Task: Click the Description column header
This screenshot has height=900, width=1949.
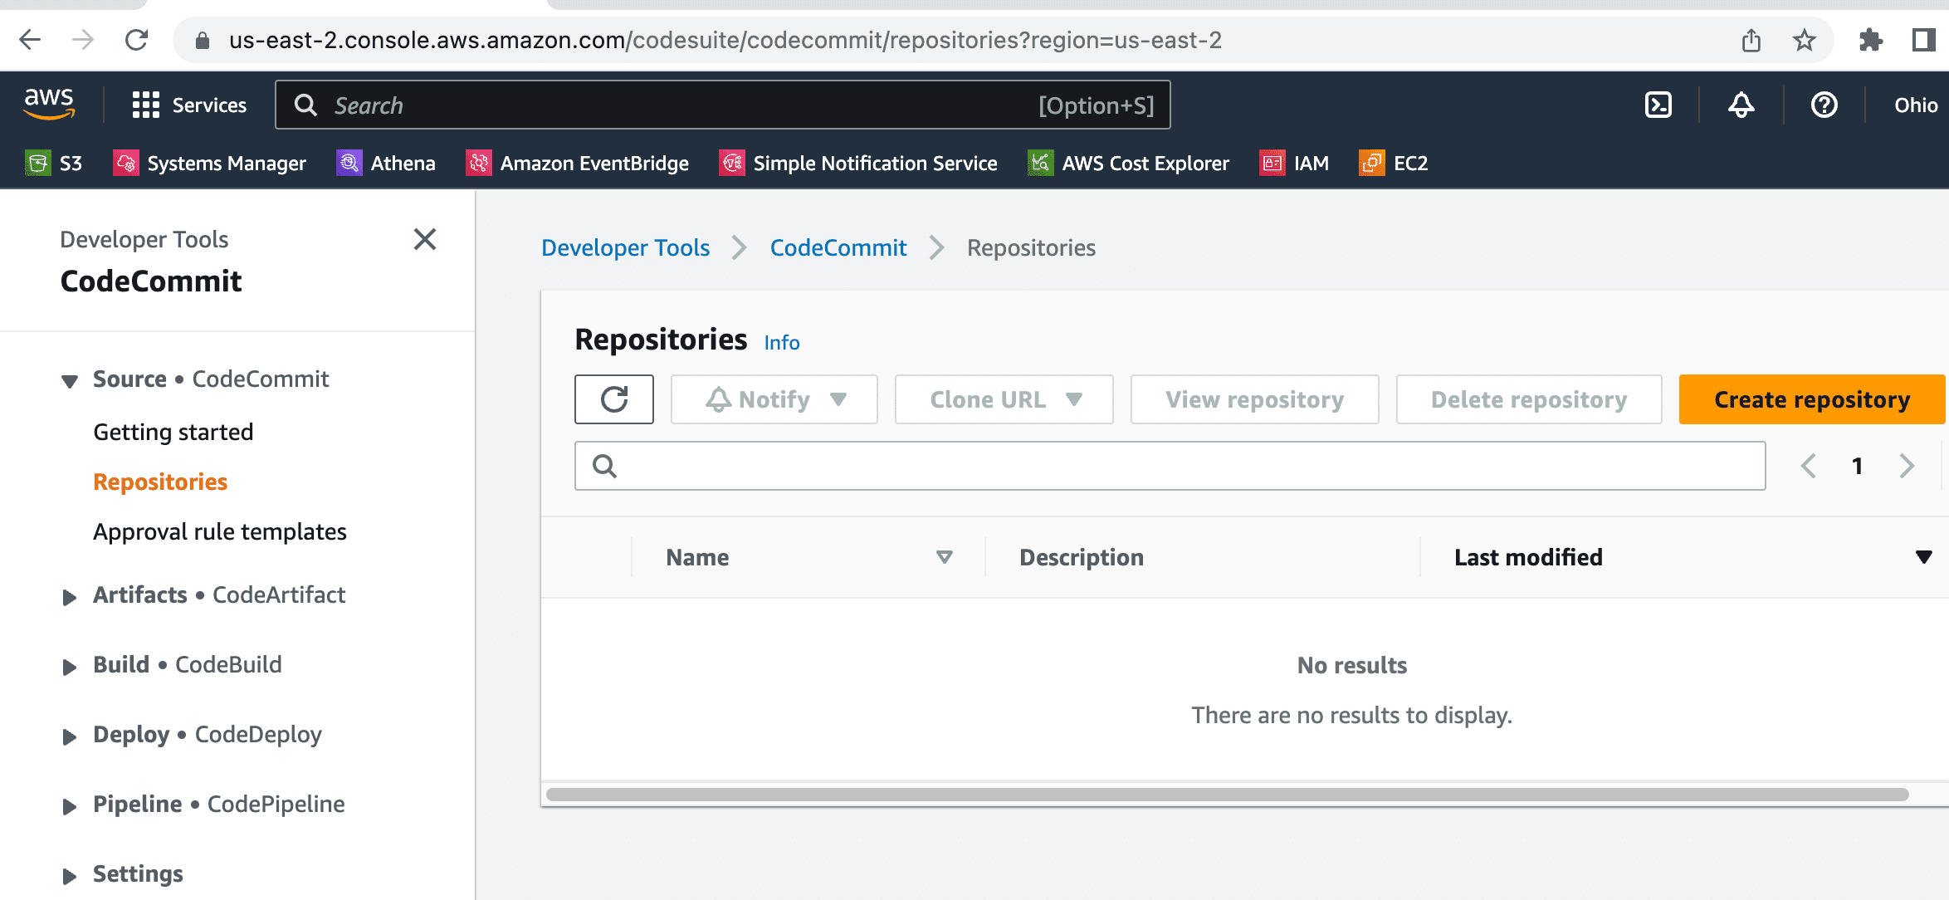Action: point(1081,557)
